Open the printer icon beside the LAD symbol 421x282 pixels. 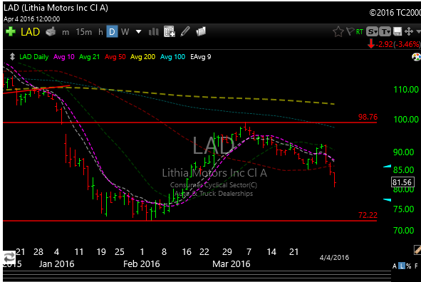pos(51,31)
